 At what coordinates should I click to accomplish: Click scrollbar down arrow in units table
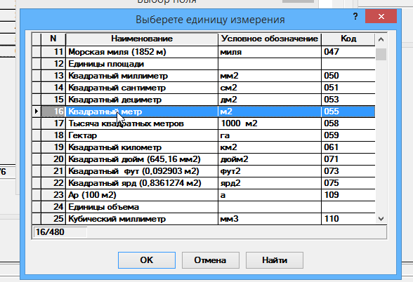[x=381, y=219]
